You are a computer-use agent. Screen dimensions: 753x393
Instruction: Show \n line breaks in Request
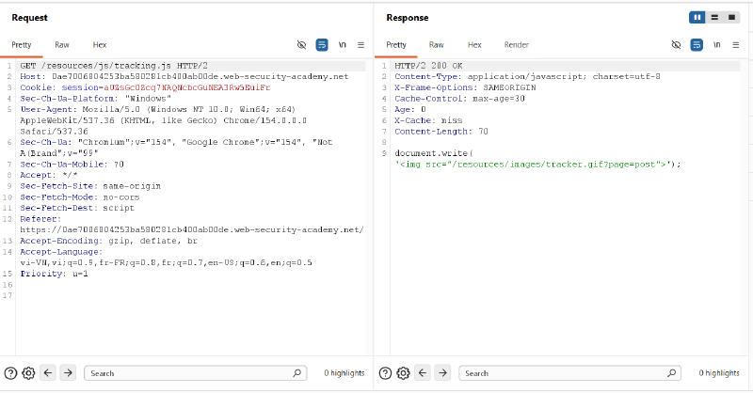[x=342, y=44]
